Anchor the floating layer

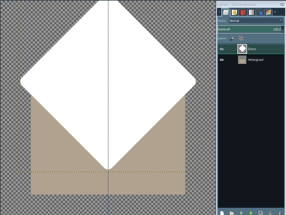(270, 213)
